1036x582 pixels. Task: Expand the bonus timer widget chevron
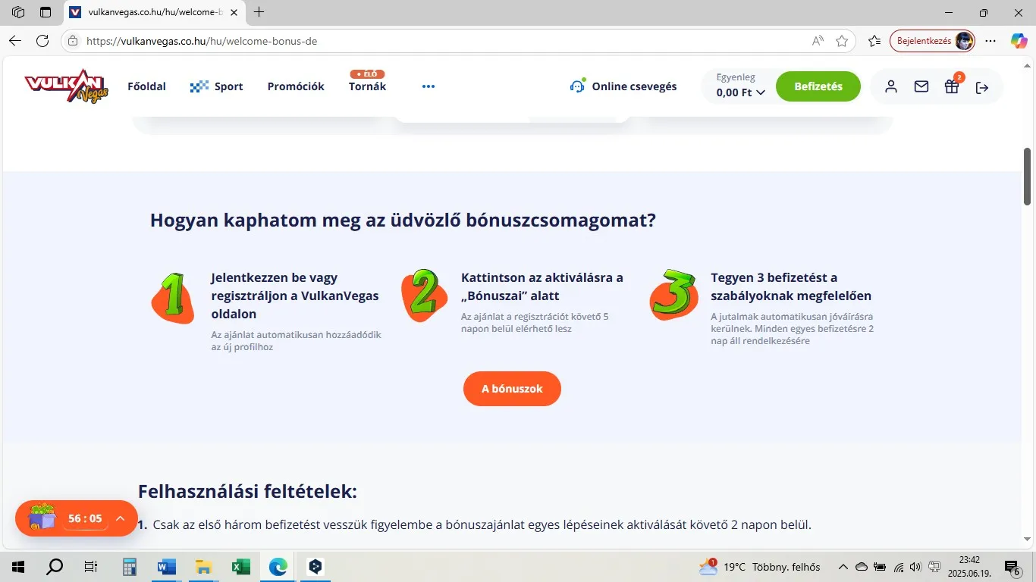click(120, 518)
